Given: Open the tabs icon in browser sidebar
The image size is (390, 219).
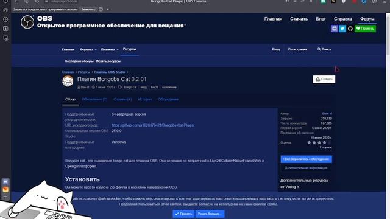Looking at the screenshot, I should [x=5, y=10].
